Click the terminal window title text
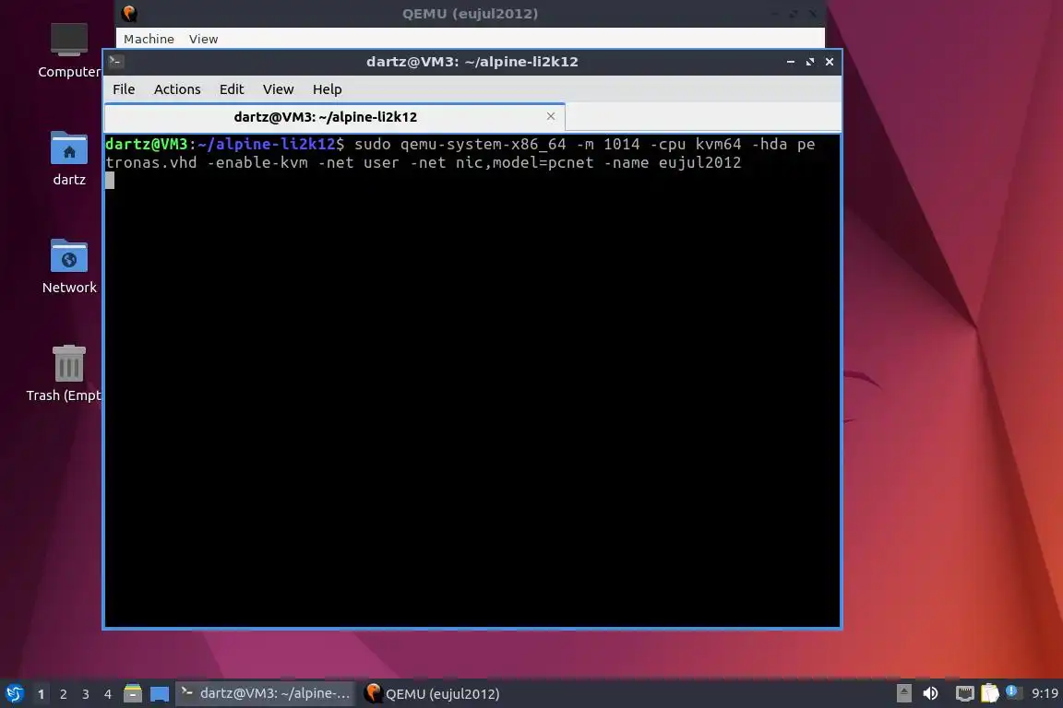The height and width of the screenshot is (708, 1063). tap(472, 62)
